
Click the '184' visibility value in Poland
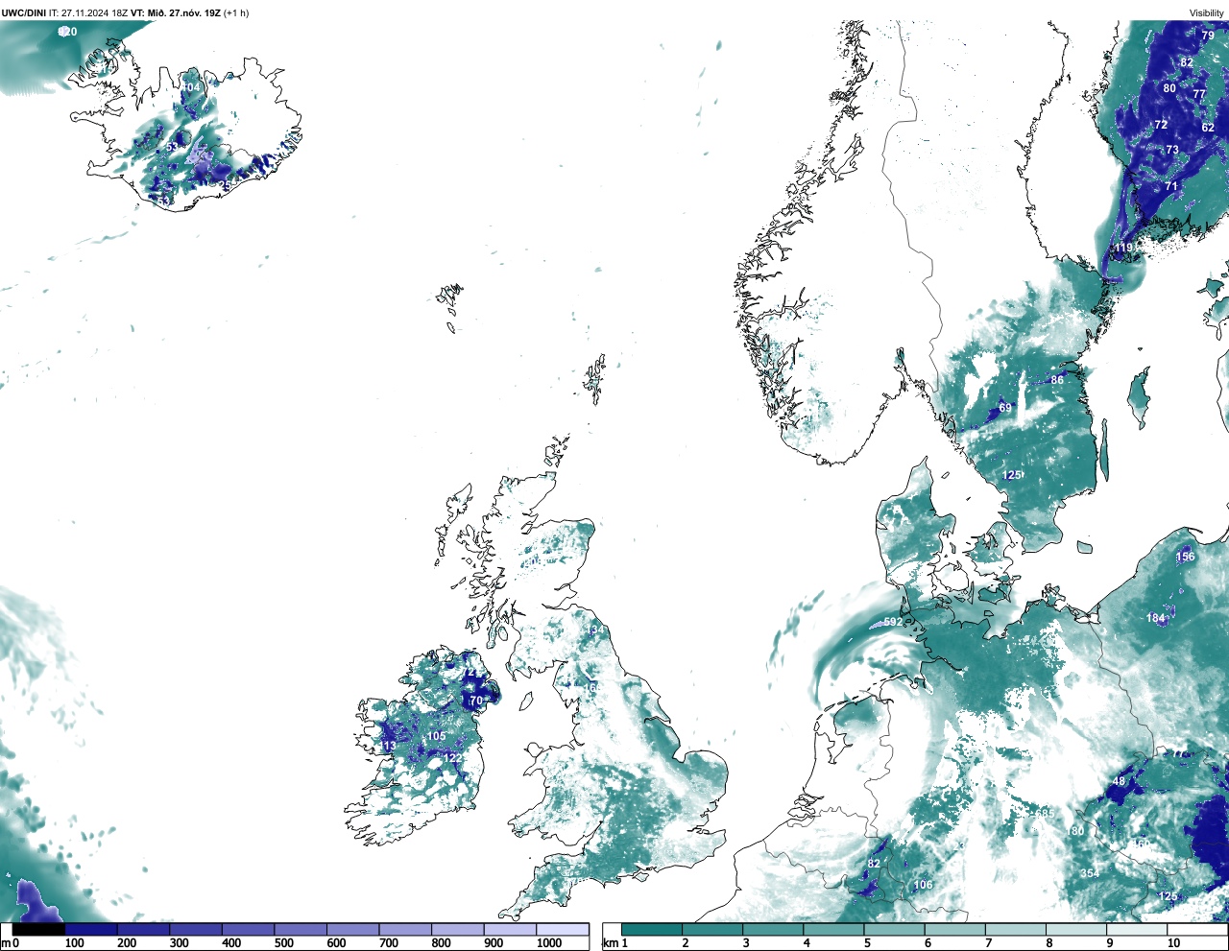pyautogui.click(x=1155, y=618)
